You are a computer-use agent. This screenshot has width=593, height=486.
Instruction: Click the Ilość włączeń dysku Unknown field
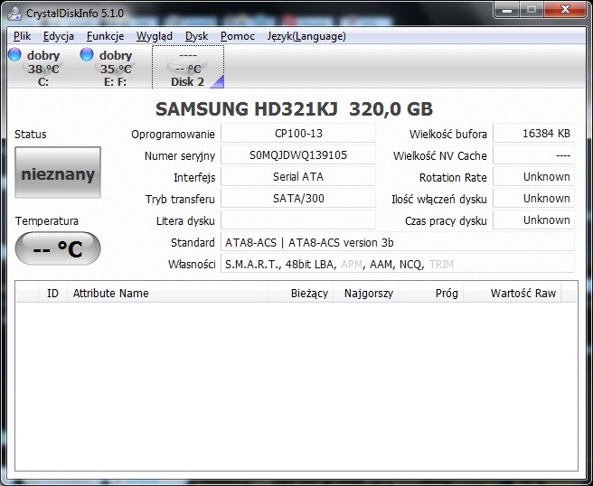(533, 199)
